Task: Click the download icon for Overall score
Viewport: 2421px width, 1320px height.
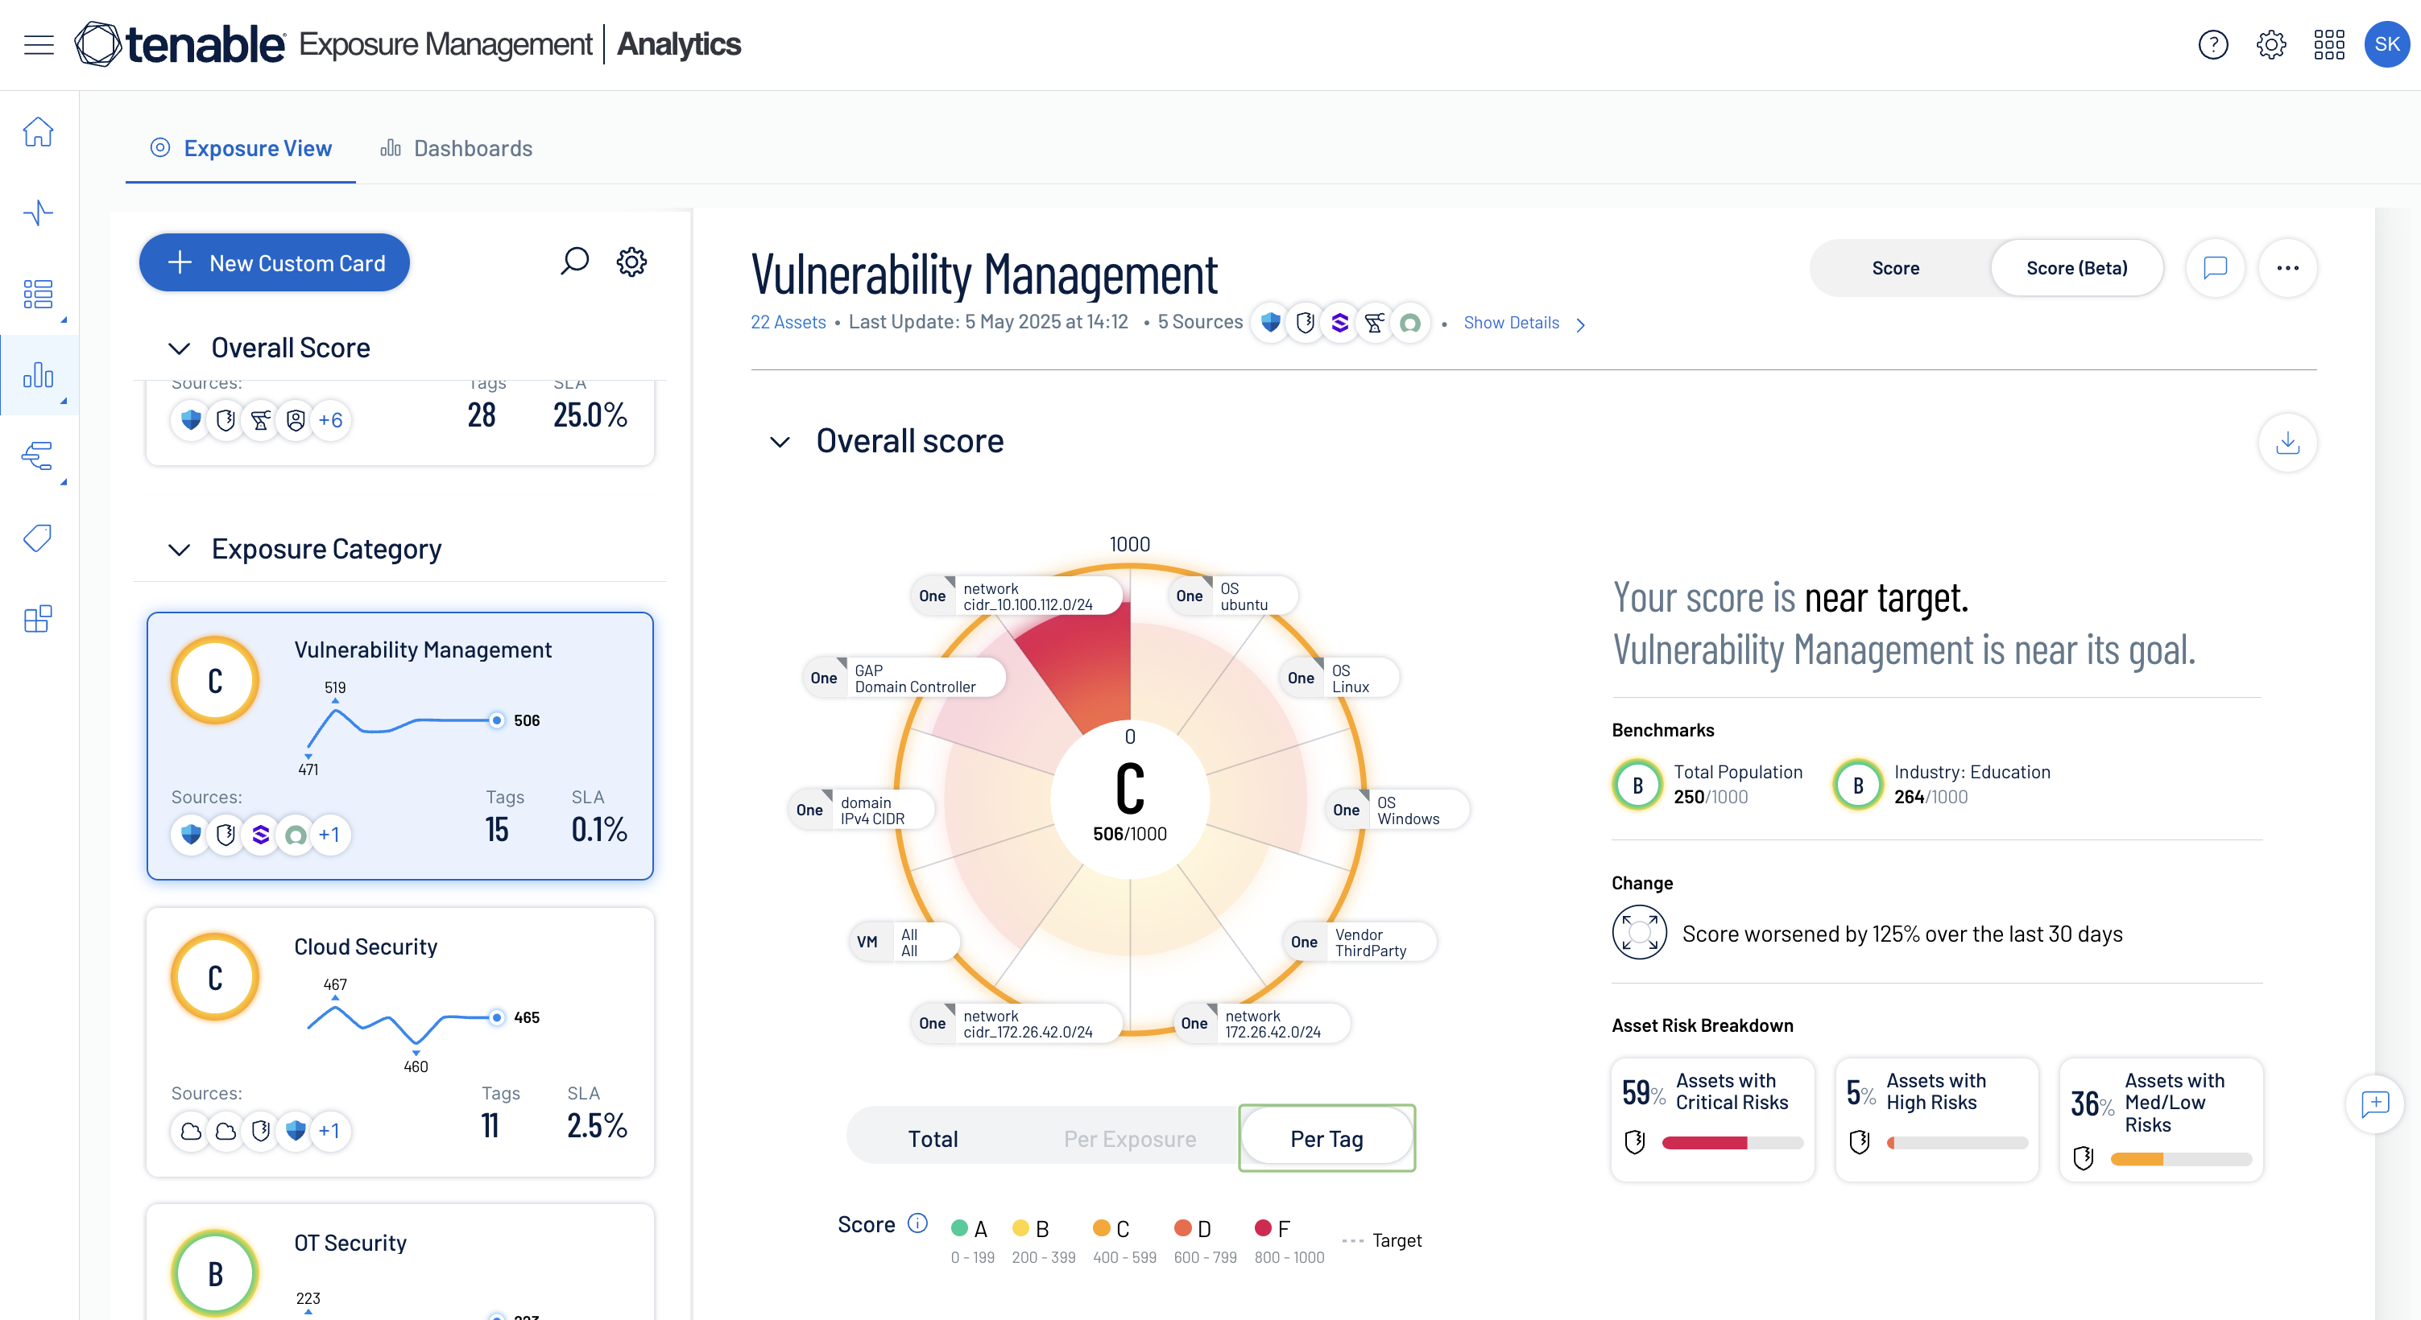Action: click(x=2286, y=443)
